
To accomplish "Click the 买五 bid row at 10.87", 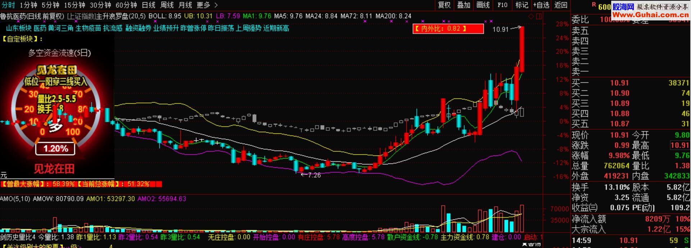I will coord(631,124).
